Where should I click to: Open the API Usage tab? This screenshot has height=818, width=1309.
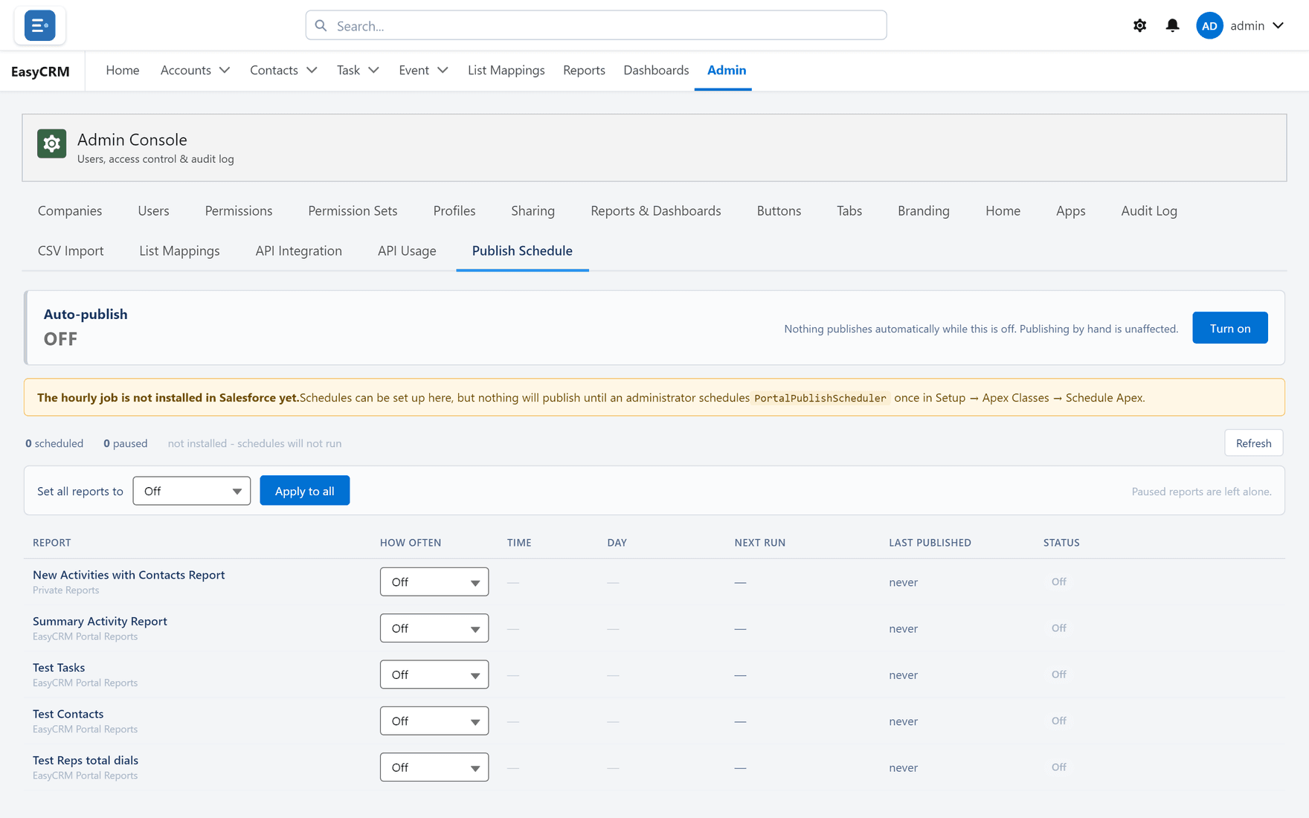[x=407, y=251]
